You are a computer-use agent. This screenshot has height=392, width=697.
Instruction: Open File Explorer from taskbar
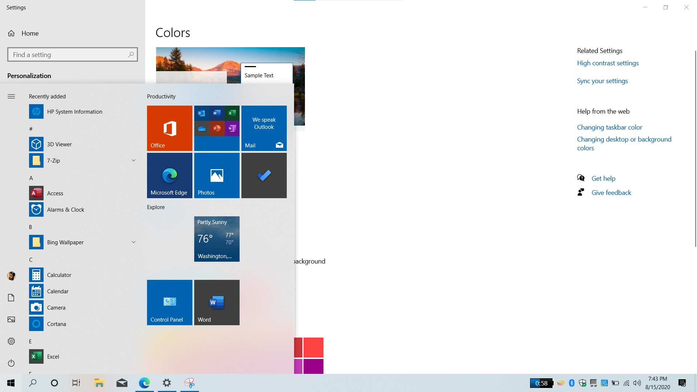99,383
